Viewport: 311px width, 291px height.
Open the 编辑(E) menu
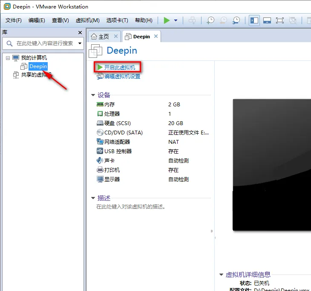tap(37, 20)
